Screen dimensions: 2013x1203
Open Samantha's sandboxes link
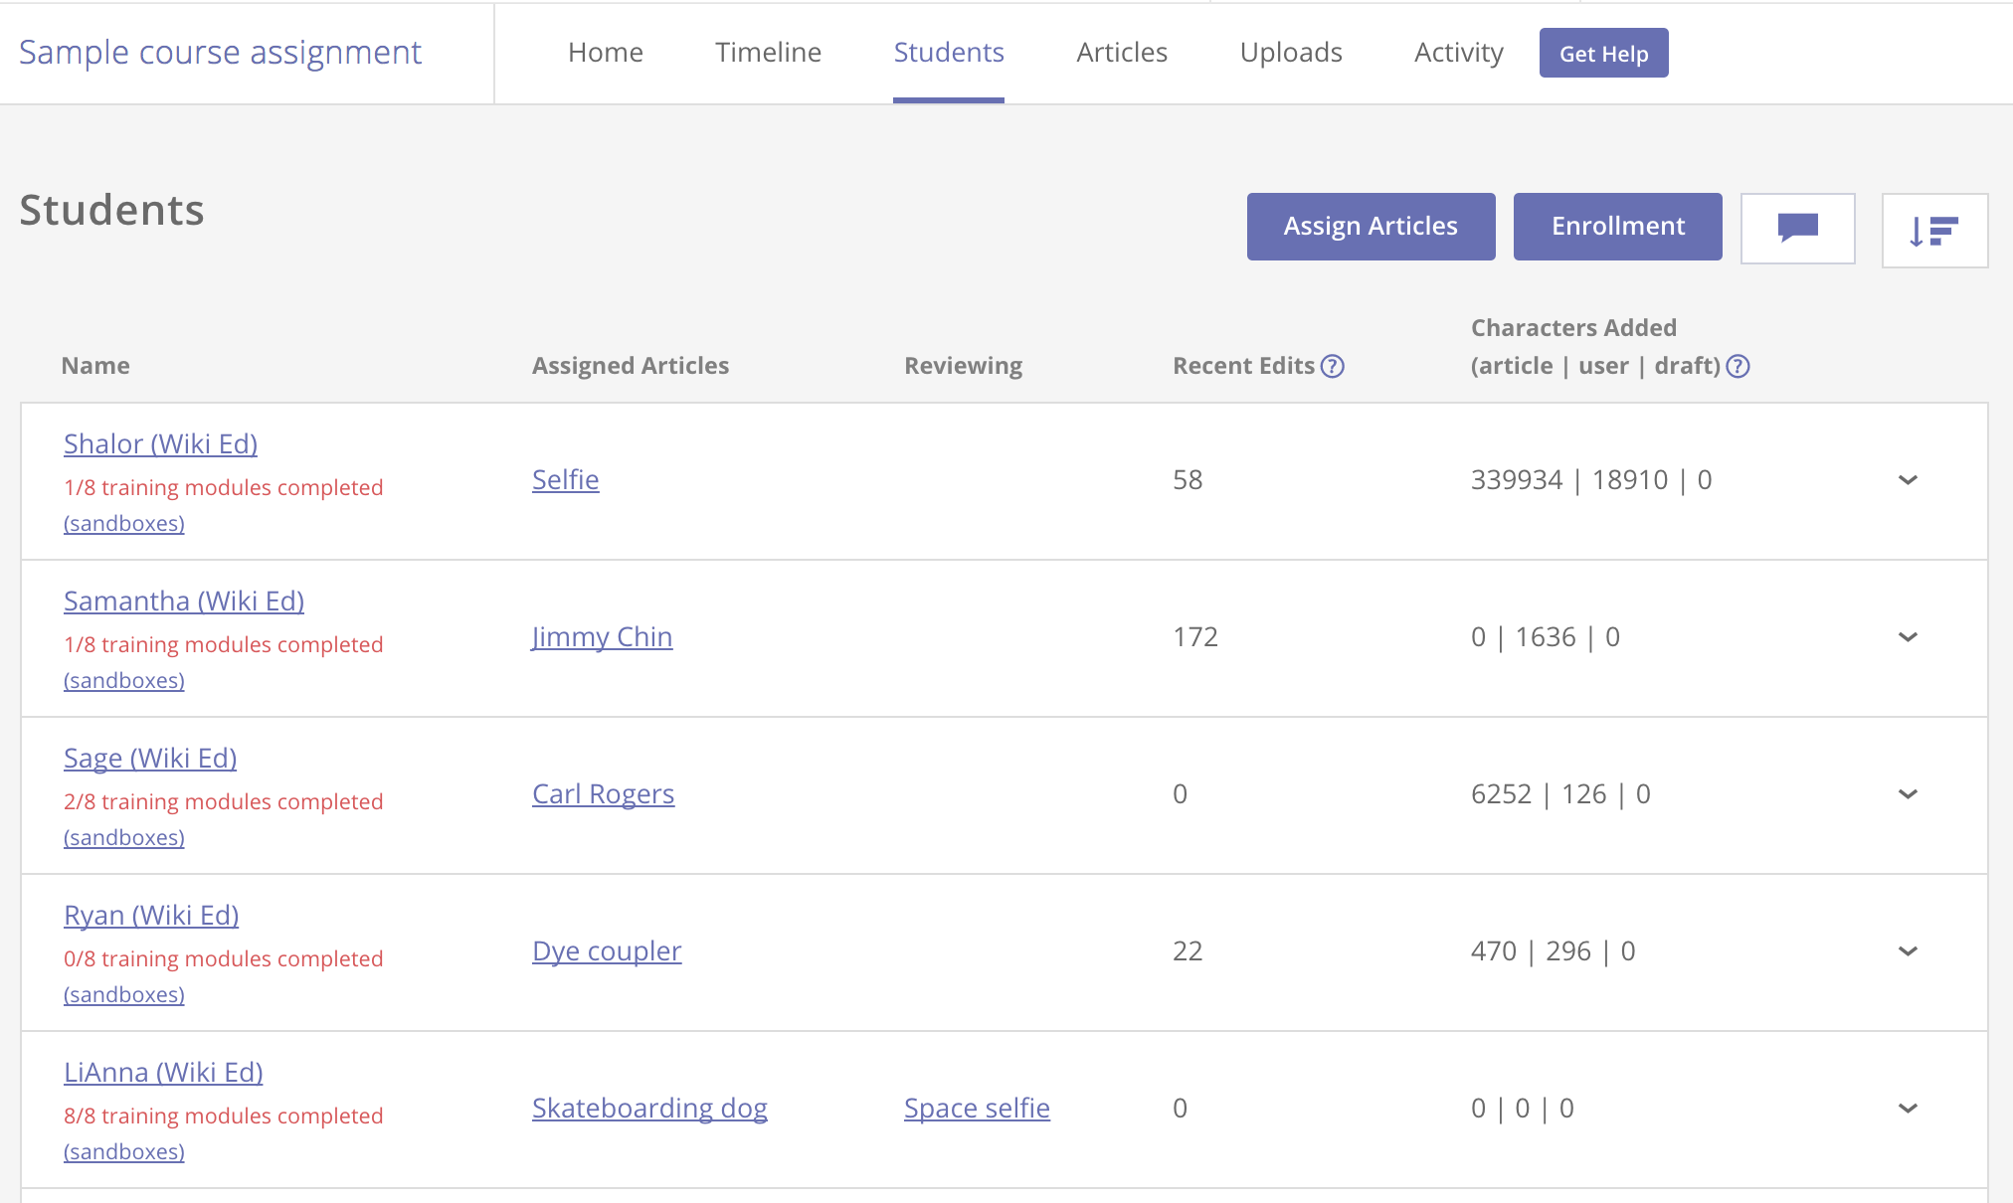tap(124, 680)
